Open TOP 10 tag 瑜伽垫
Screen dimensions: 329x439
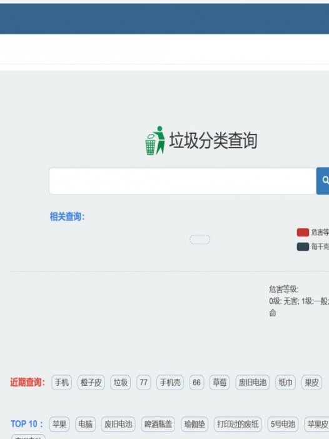pyautogui.click(x=195, y=424)
